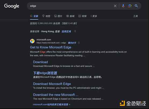Image resolution: width=149 pixels, height=109 pixels.
Task: Click the magnifying glass search icon
Action: point(136,6)
